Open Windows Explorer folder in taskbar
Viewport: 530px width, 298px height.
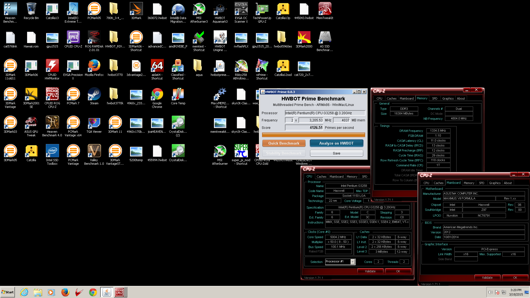38,292
